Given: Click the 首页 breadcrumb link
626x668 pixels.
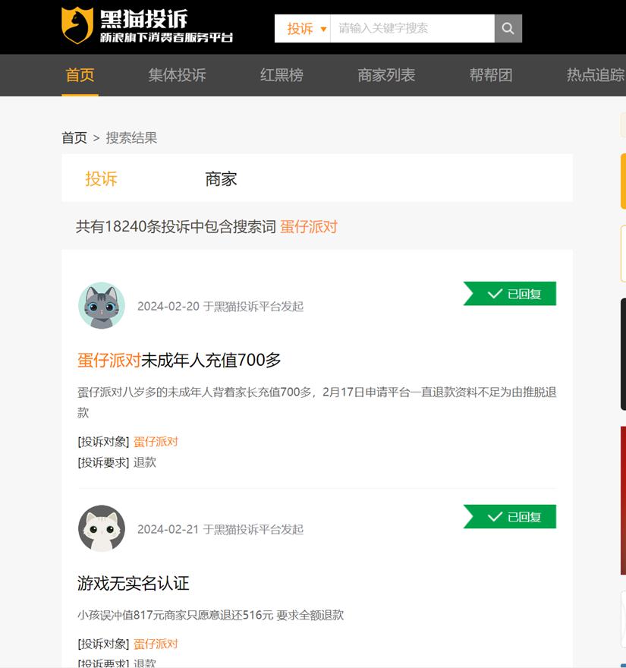Looking at the screenshot, I should [74, 138].
